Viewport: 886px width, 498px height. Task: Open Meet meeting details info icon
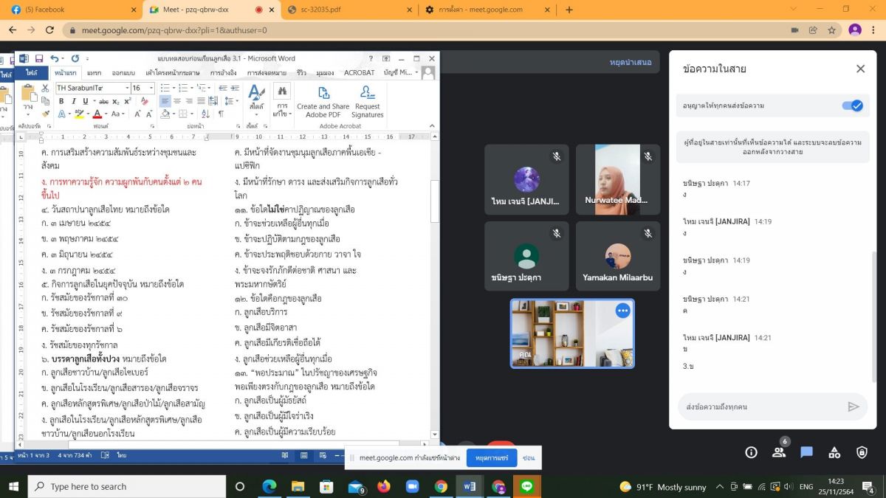(751, 452)
